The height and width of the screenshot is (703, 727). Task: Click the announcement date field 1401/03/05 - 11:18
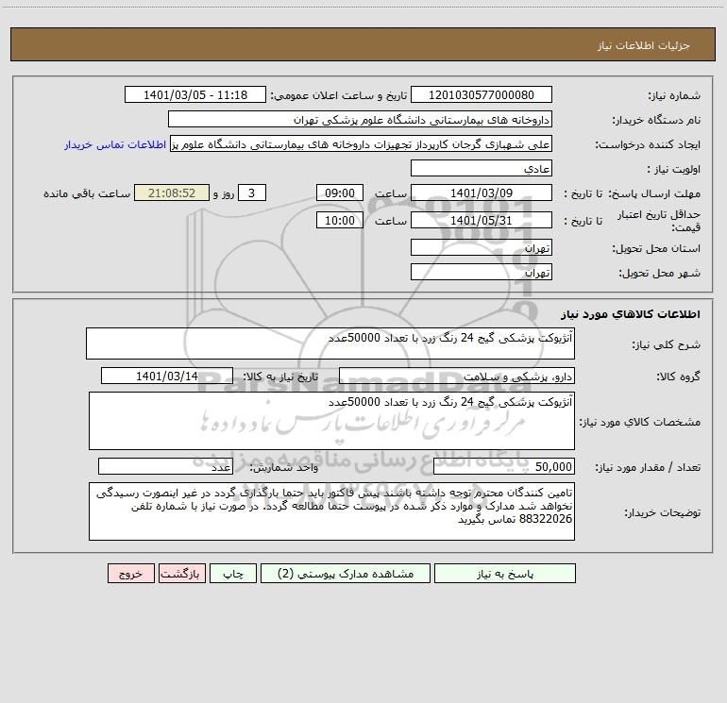click(195, 94)
